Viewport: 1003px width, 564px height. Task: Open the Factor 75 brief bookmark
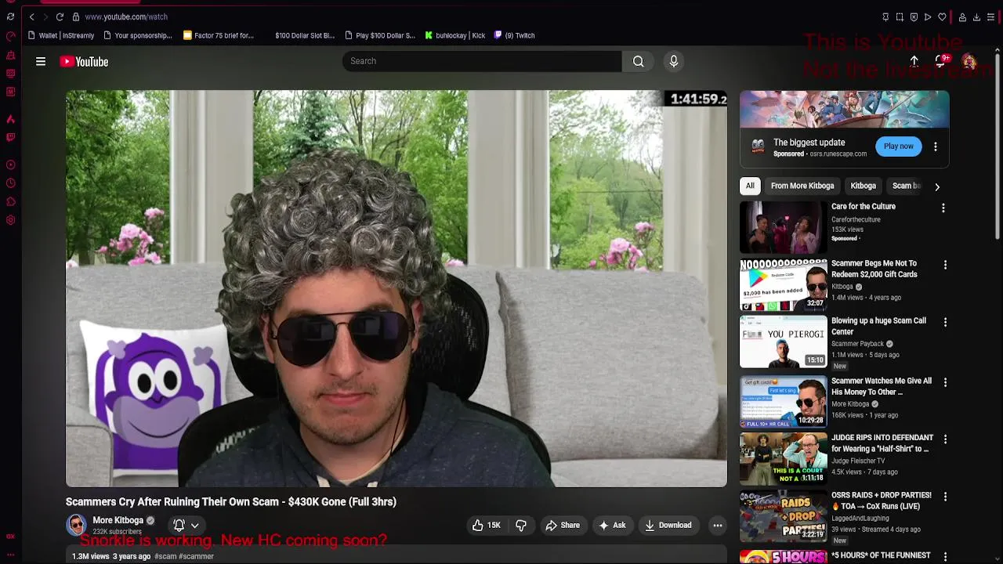[x=219, y=35]
